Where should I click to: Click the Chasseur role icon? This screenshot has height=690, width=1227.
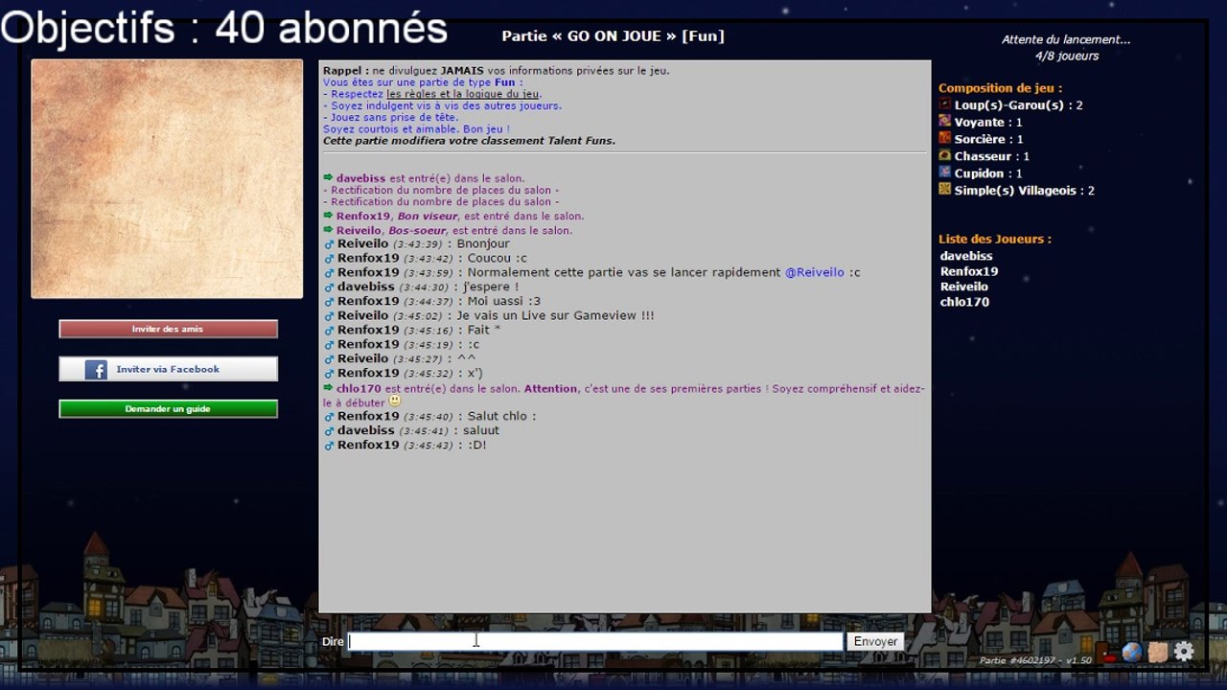pos(944,156)
